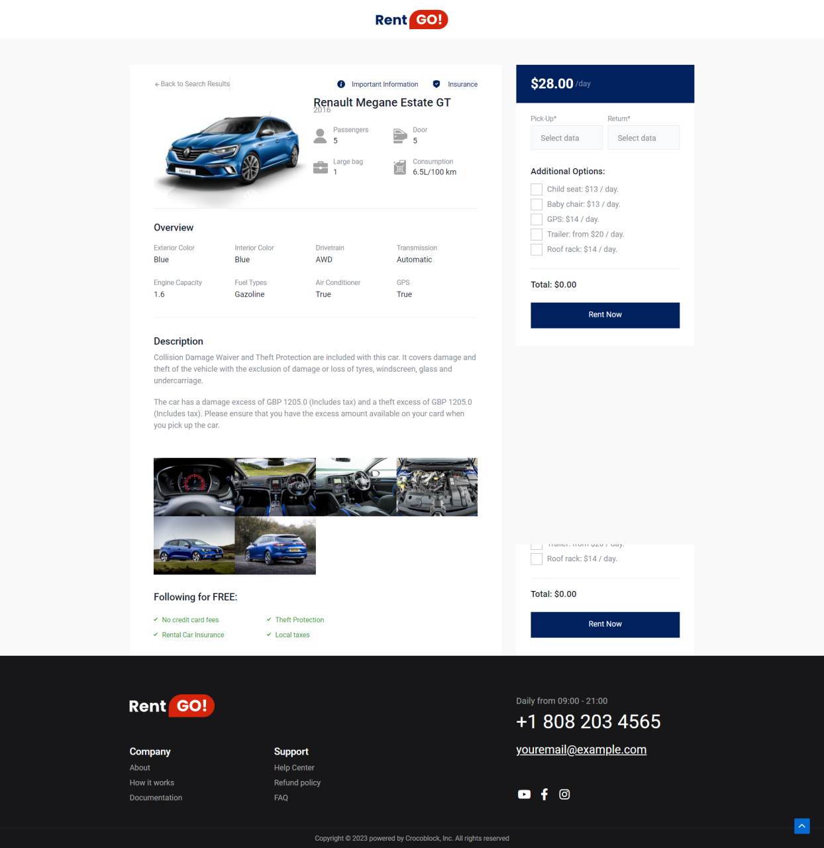The width and height of the screenshot is (824, 848).
Task: Click the Important Information info icon
Action: click(x=341, y=84)
